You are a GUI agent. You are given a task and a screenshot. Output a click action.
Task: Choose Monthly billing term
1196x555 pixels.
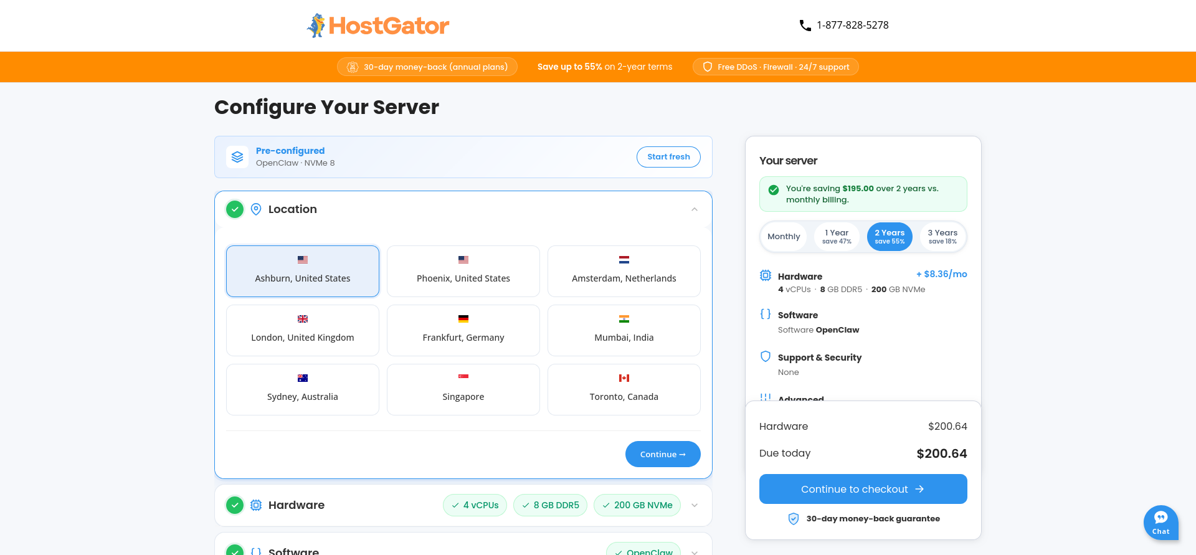click(x=784, y=237)
